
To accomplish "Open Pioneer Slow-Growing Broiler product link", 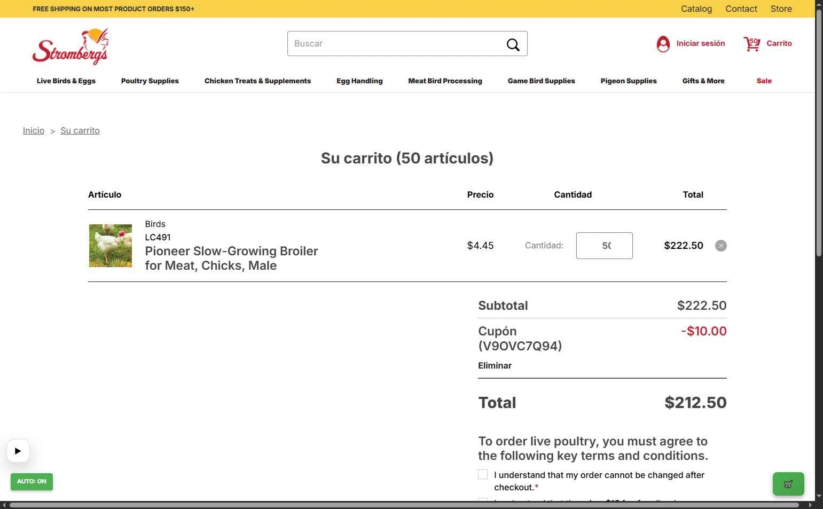I will 231,258.
